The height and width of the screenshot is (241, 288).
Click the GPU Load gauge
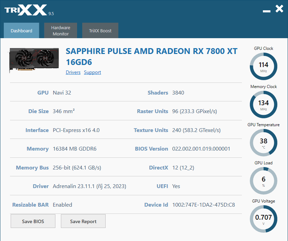click(263, 180)
